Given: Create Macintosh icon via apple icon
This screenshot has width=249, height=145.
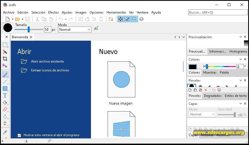Looking at the screenshot, I should (87, 19).
